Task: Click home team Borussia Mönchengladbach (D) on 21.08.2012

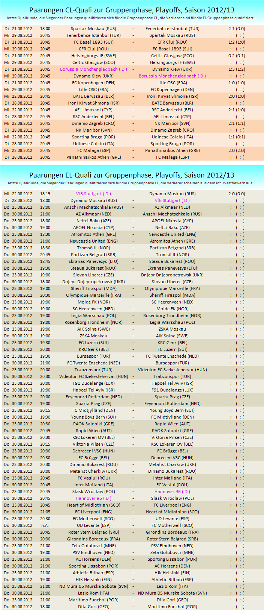Action: coord(93,69)
